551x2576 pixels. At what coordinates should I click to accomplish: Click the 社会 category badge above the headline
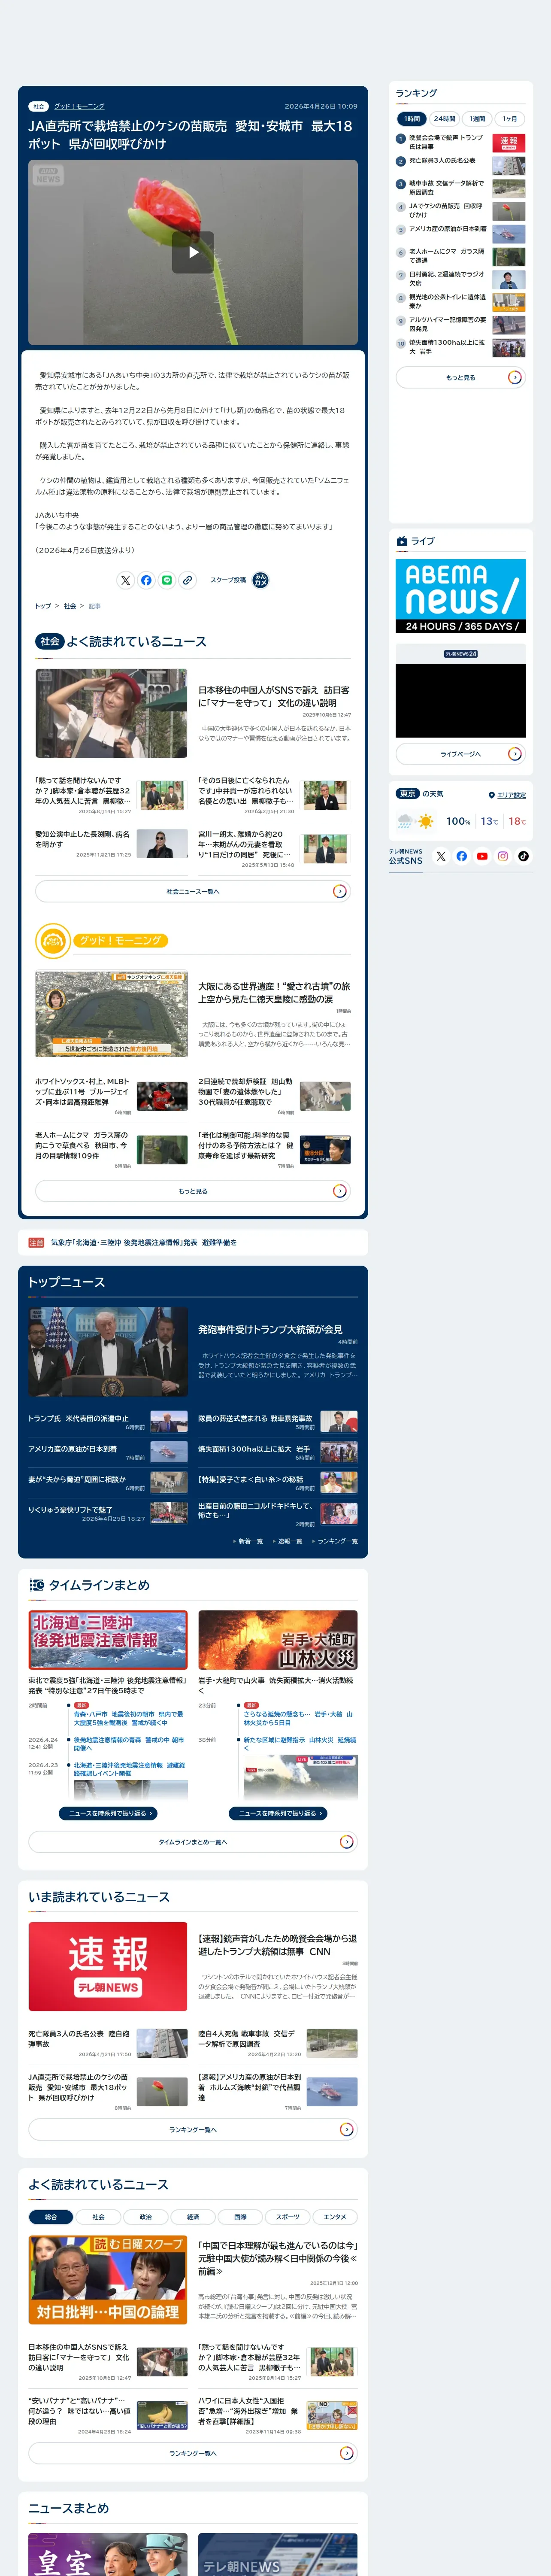coord(39,106)
